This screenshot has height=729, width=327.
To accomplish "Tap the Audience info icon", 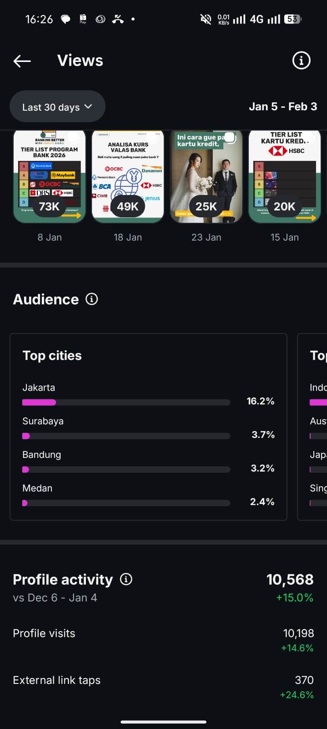I will pyautogui.click(x=92, y=299).
